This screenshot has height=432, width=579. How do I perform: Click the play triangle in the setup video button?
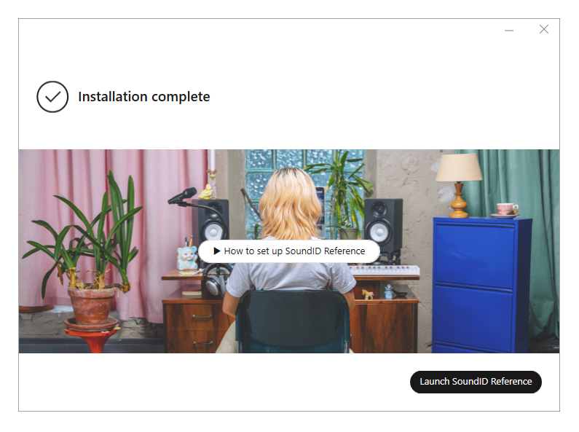point(217,251)
